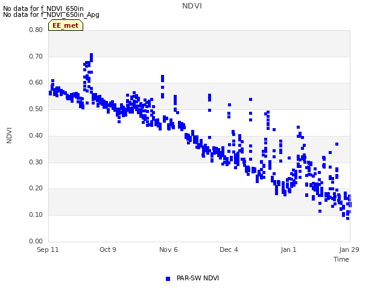This screenshot has width=386, height=290.
Task: Click the 0.30 y-axis tick label
Action: [x=36, y=163]
